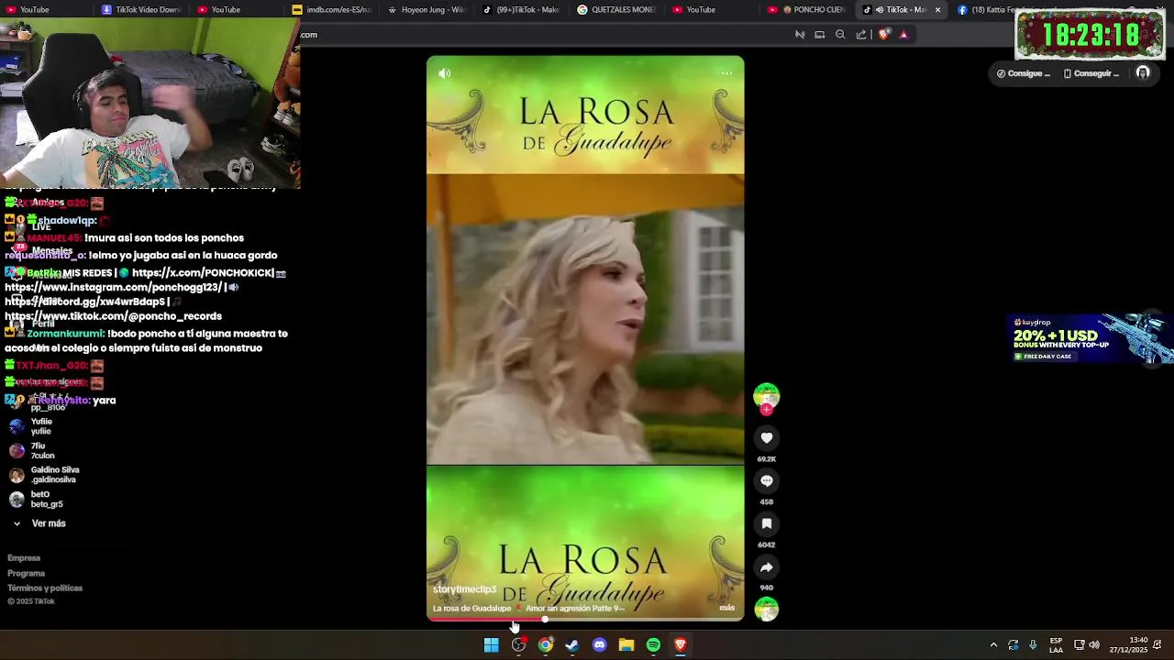The image size is (1174, 660).
Task: Click the keydrop 20% + 1 USD banner
Action: click(x=1090, y=339)
